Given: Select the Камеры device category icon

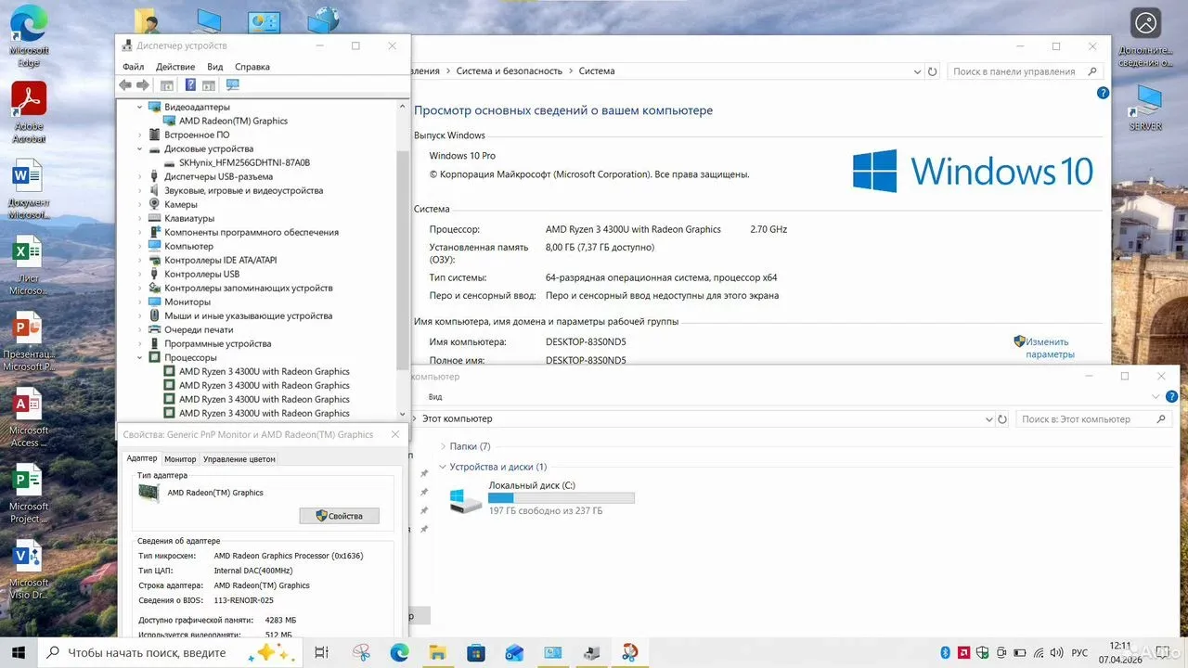Looking at the screenshot, I should (x=154, y=204).
